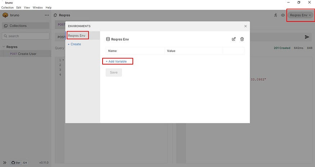Click the Save button
This screenshot has width=315, height=167.
[114, 72]
